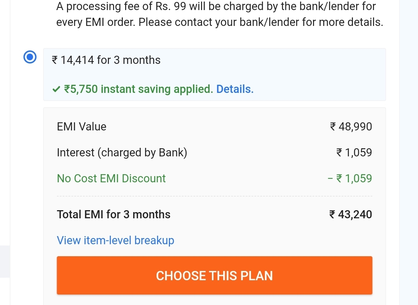
Task: Click the green checkmark beside instant saving
Action: coord(56,89)
